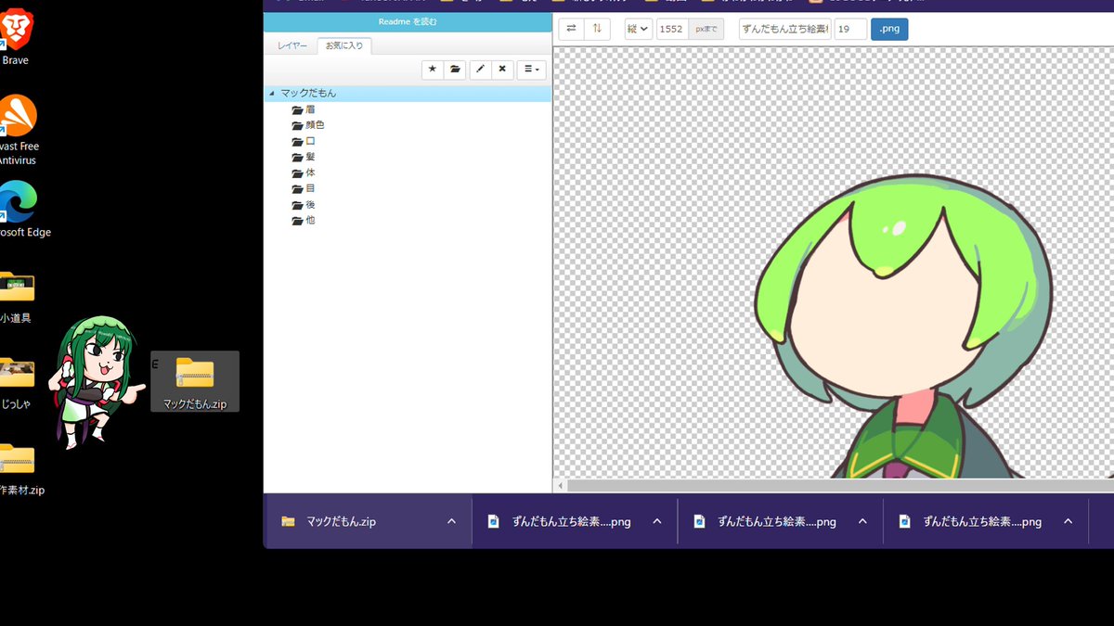Open the list menu dropdown in favorites toolbar
Image resolution: width=1114 pixels, height=626 pixels.
(531, 69)
